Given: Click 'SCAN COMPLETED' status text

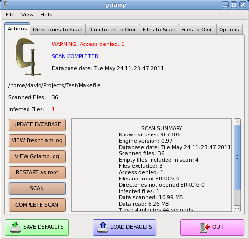Looking at the screenshot, I should pos(75,56).
